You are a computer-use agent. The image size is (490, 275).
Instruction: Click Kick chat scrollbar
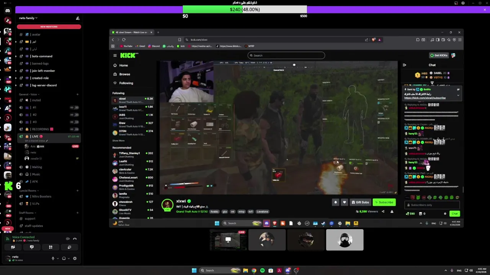[x=463, y=190]
